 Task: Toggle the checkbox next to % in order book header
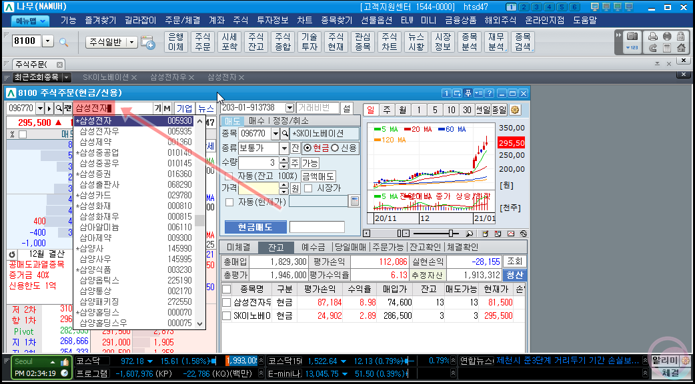[23, 134]
